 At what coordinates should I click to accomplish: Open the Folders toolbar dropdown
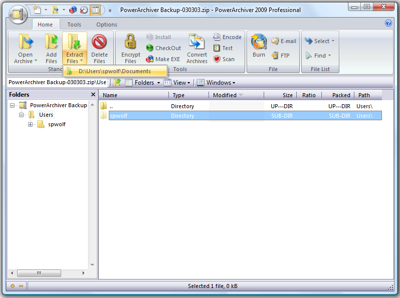[x=142, y=83]
